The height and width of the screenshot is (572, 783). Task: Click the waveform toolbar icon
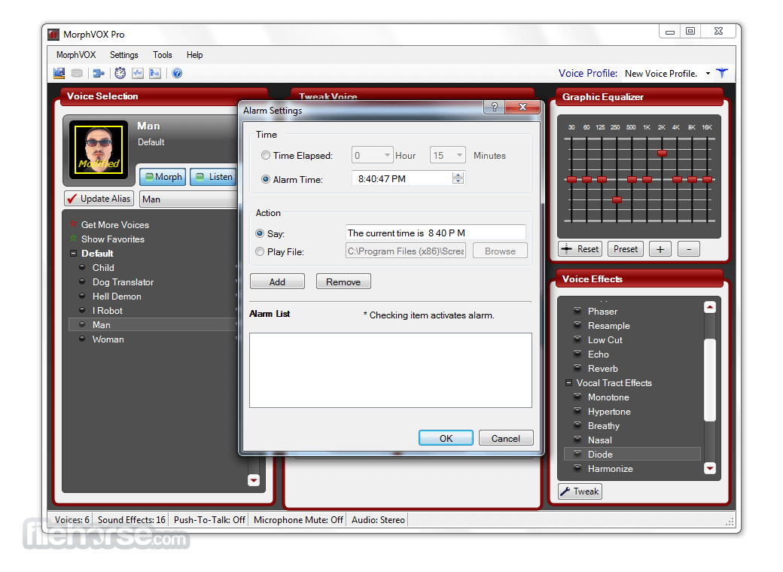(137, 73)
